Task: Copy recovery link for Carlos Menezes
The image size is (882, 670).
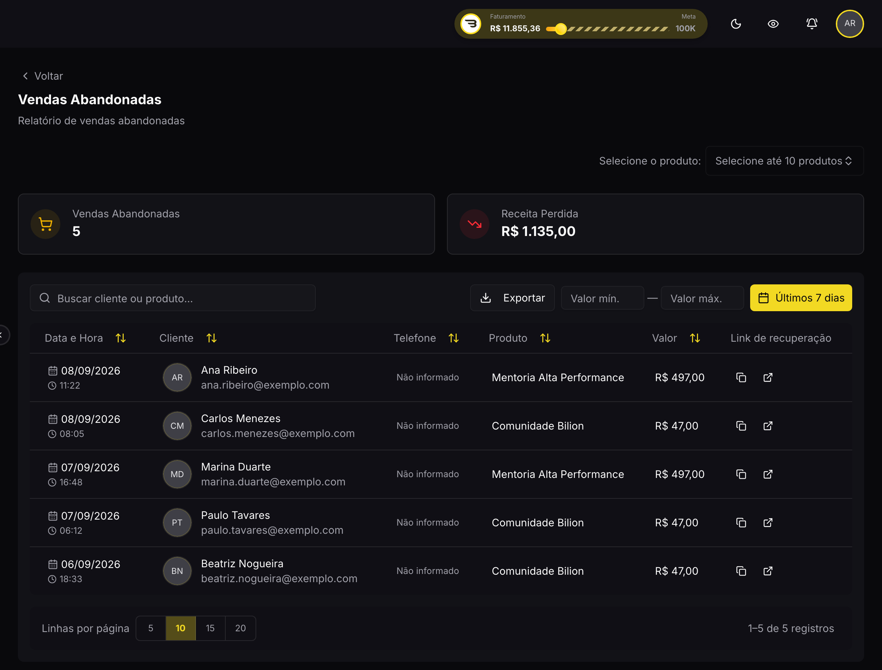Action: [x=741, y=426]
